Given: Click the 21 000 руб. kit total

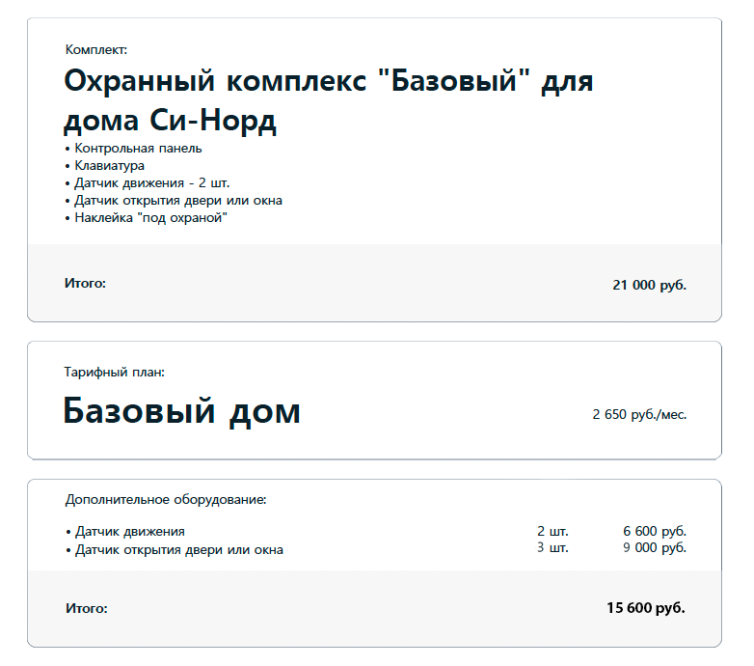Looking at the screenshot, I should pyautogui.click(x=649, y=285).
